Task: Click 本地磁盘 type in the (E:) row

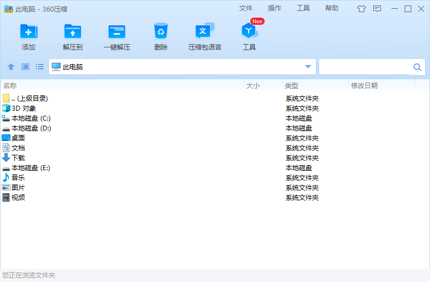Action: 299,168
